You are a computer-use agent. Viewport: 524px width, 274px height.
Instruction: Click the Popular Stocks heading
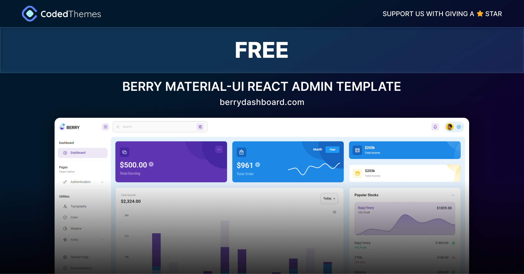[x=367, y=195]
